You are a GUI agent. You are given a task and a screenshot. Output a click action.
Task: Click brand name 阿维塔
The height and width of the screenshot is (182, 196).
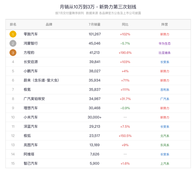[29, 154]
